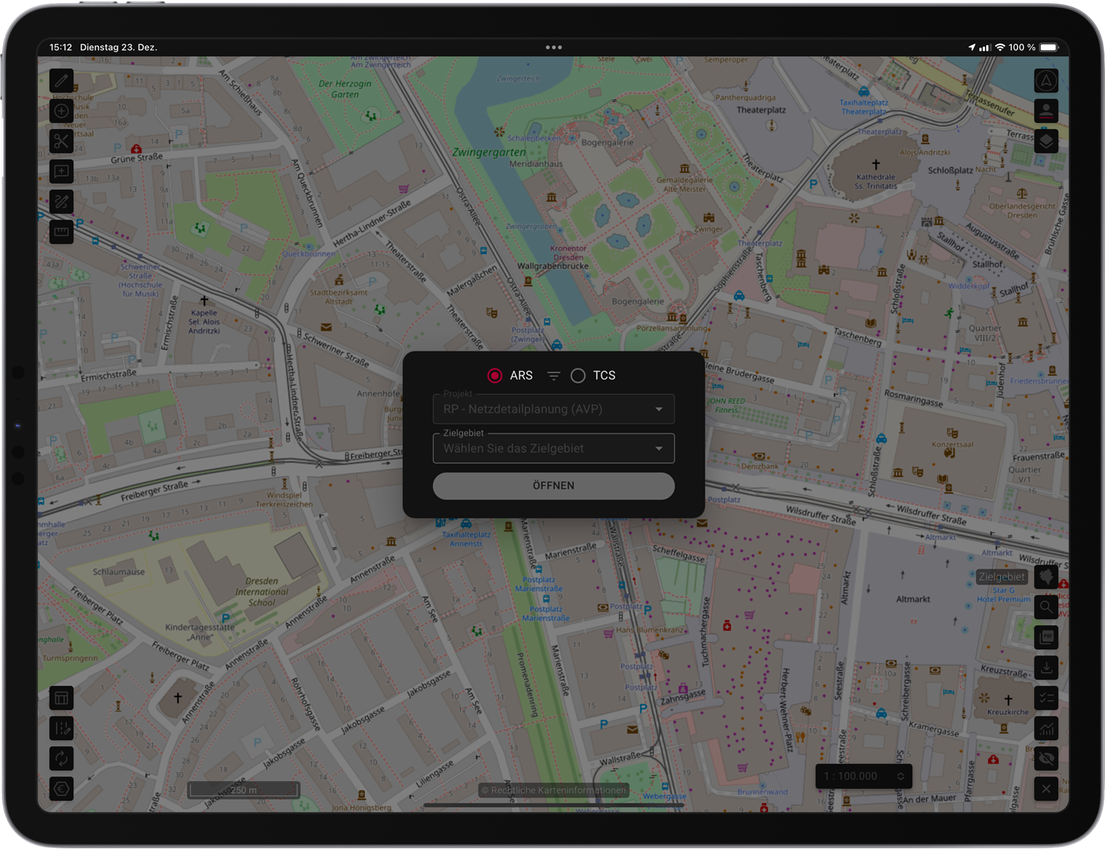Screen dimensions: 1105x851
Task: Click the ÖFFNEN button
Action: 552,486
